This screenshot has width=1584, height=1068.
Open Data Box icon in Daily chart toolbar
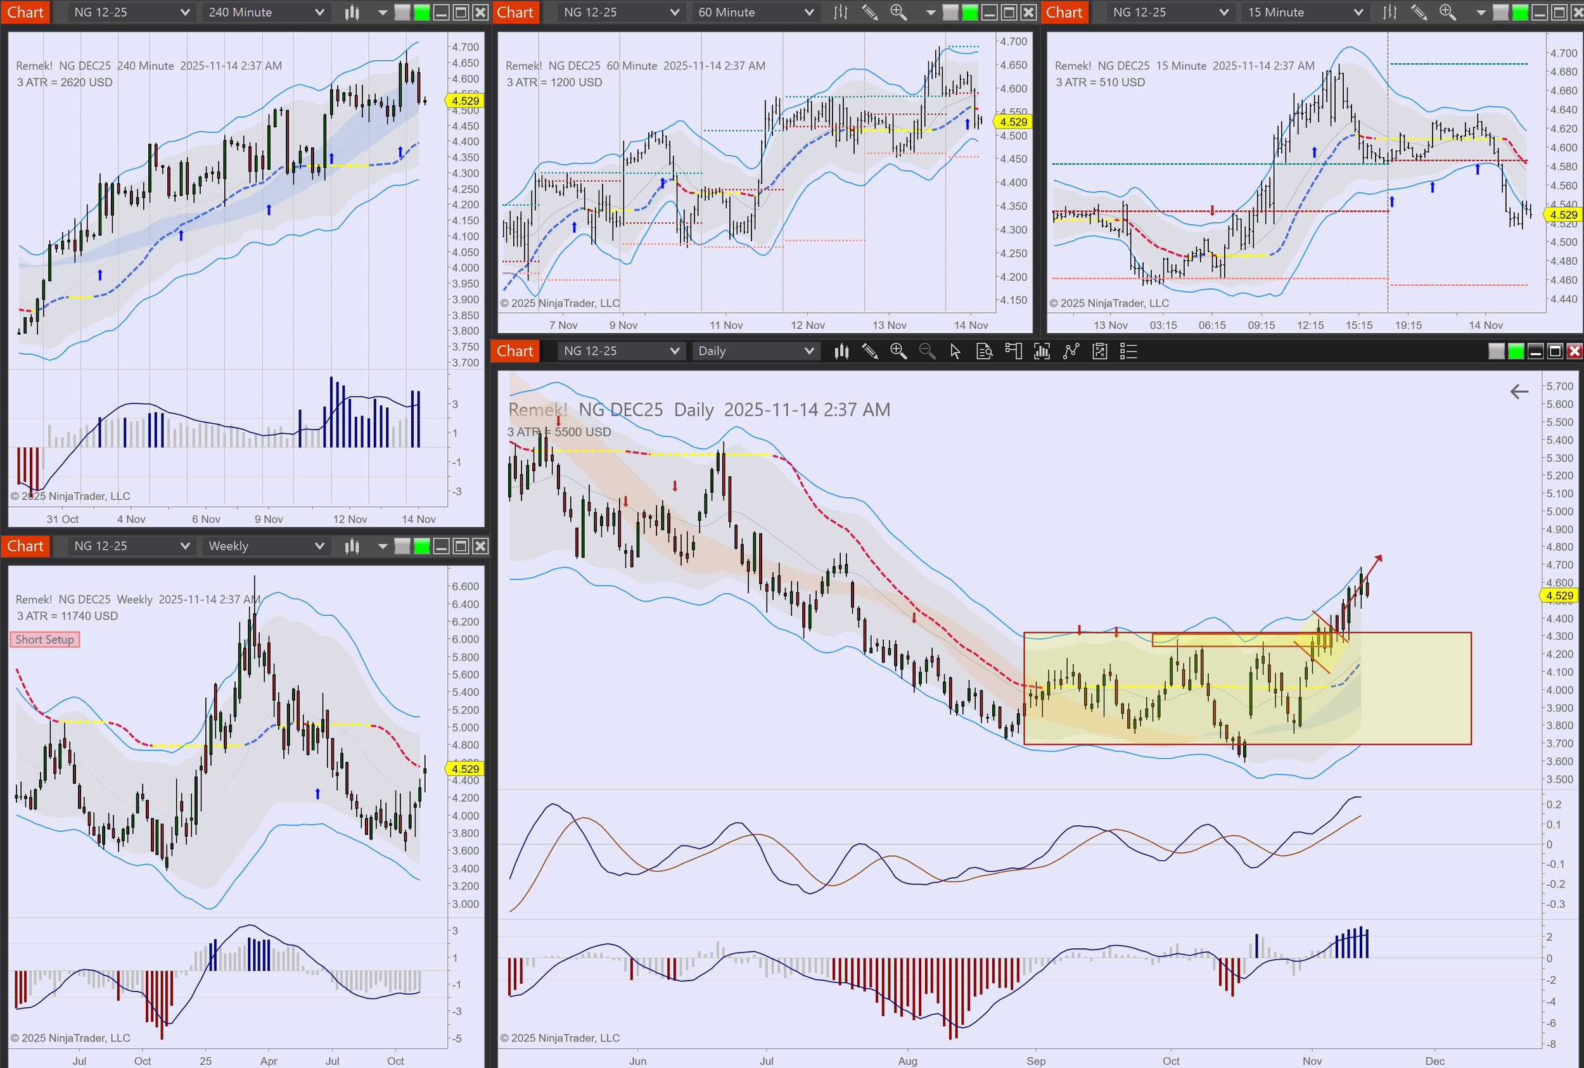tap(984, 352)
